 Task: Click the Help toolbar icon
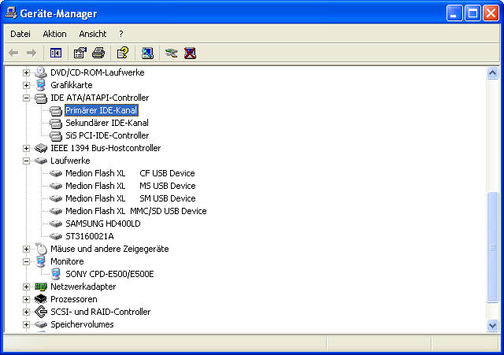(122, 53)
